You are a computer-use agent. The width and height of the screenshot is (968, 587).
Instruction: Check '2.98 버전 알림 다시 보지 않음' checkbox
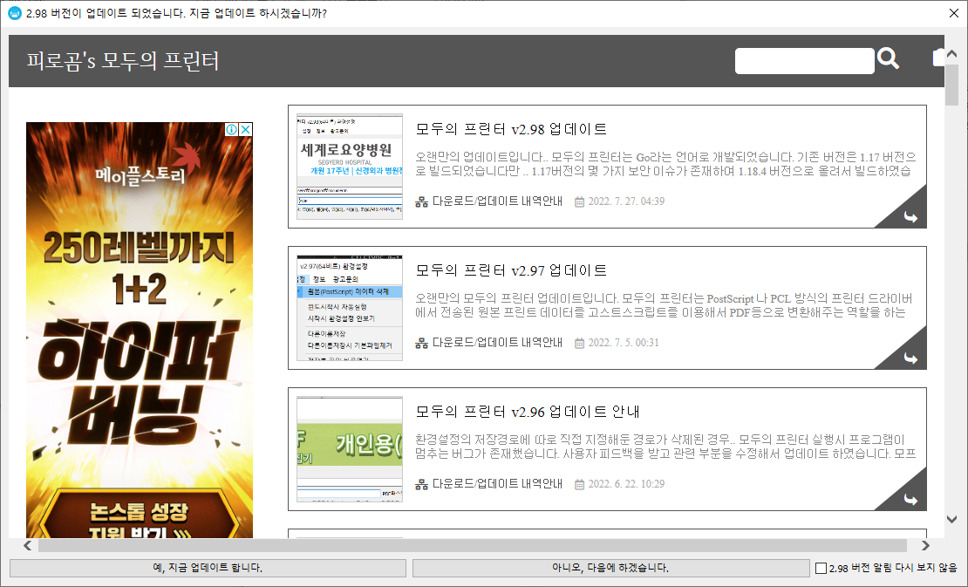pos(821,568)
